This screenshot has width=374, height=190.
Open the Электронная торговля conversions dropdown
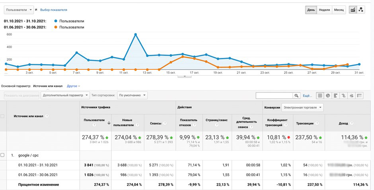pos(302,107)
